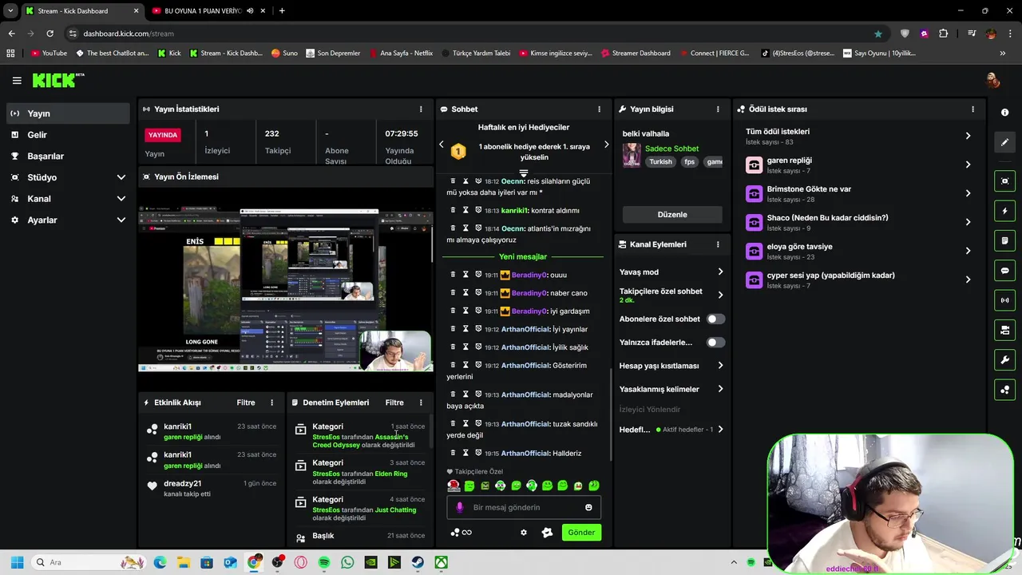Viewport: 1022px width, 575px height.
Task: Go to previous leaderboard slide with the left arrow
Action: click(442, 145)
